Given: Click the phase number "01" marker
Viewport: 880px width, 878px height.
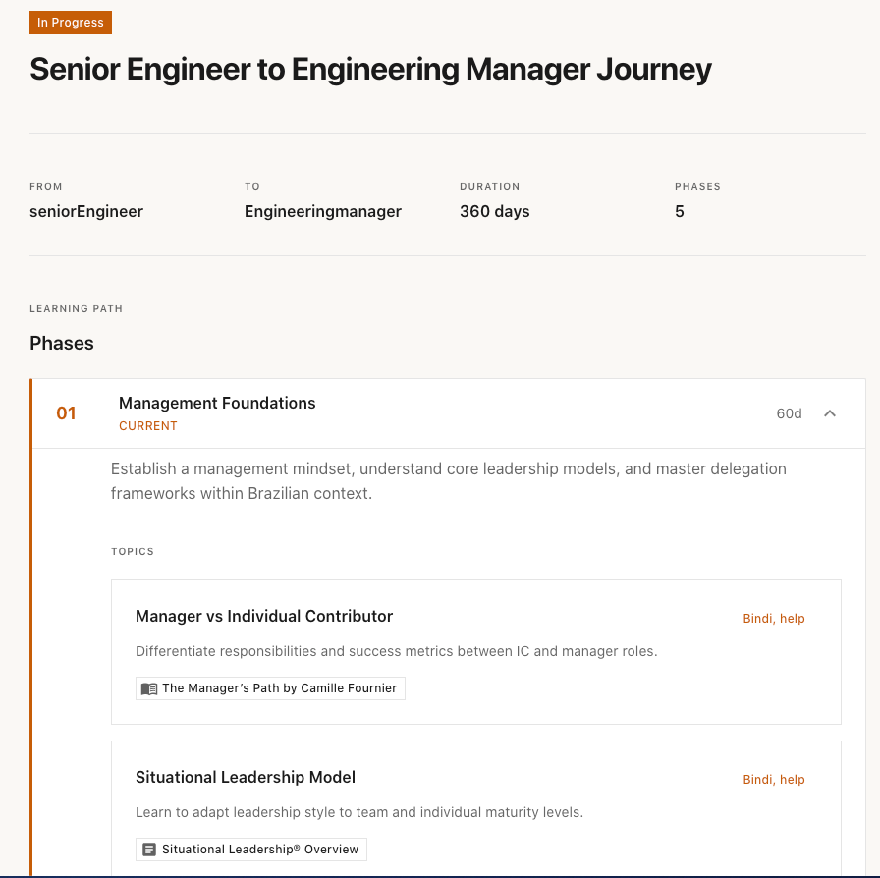Looking at the screenshot, I should pyautogui.click(x=67, y=413).
